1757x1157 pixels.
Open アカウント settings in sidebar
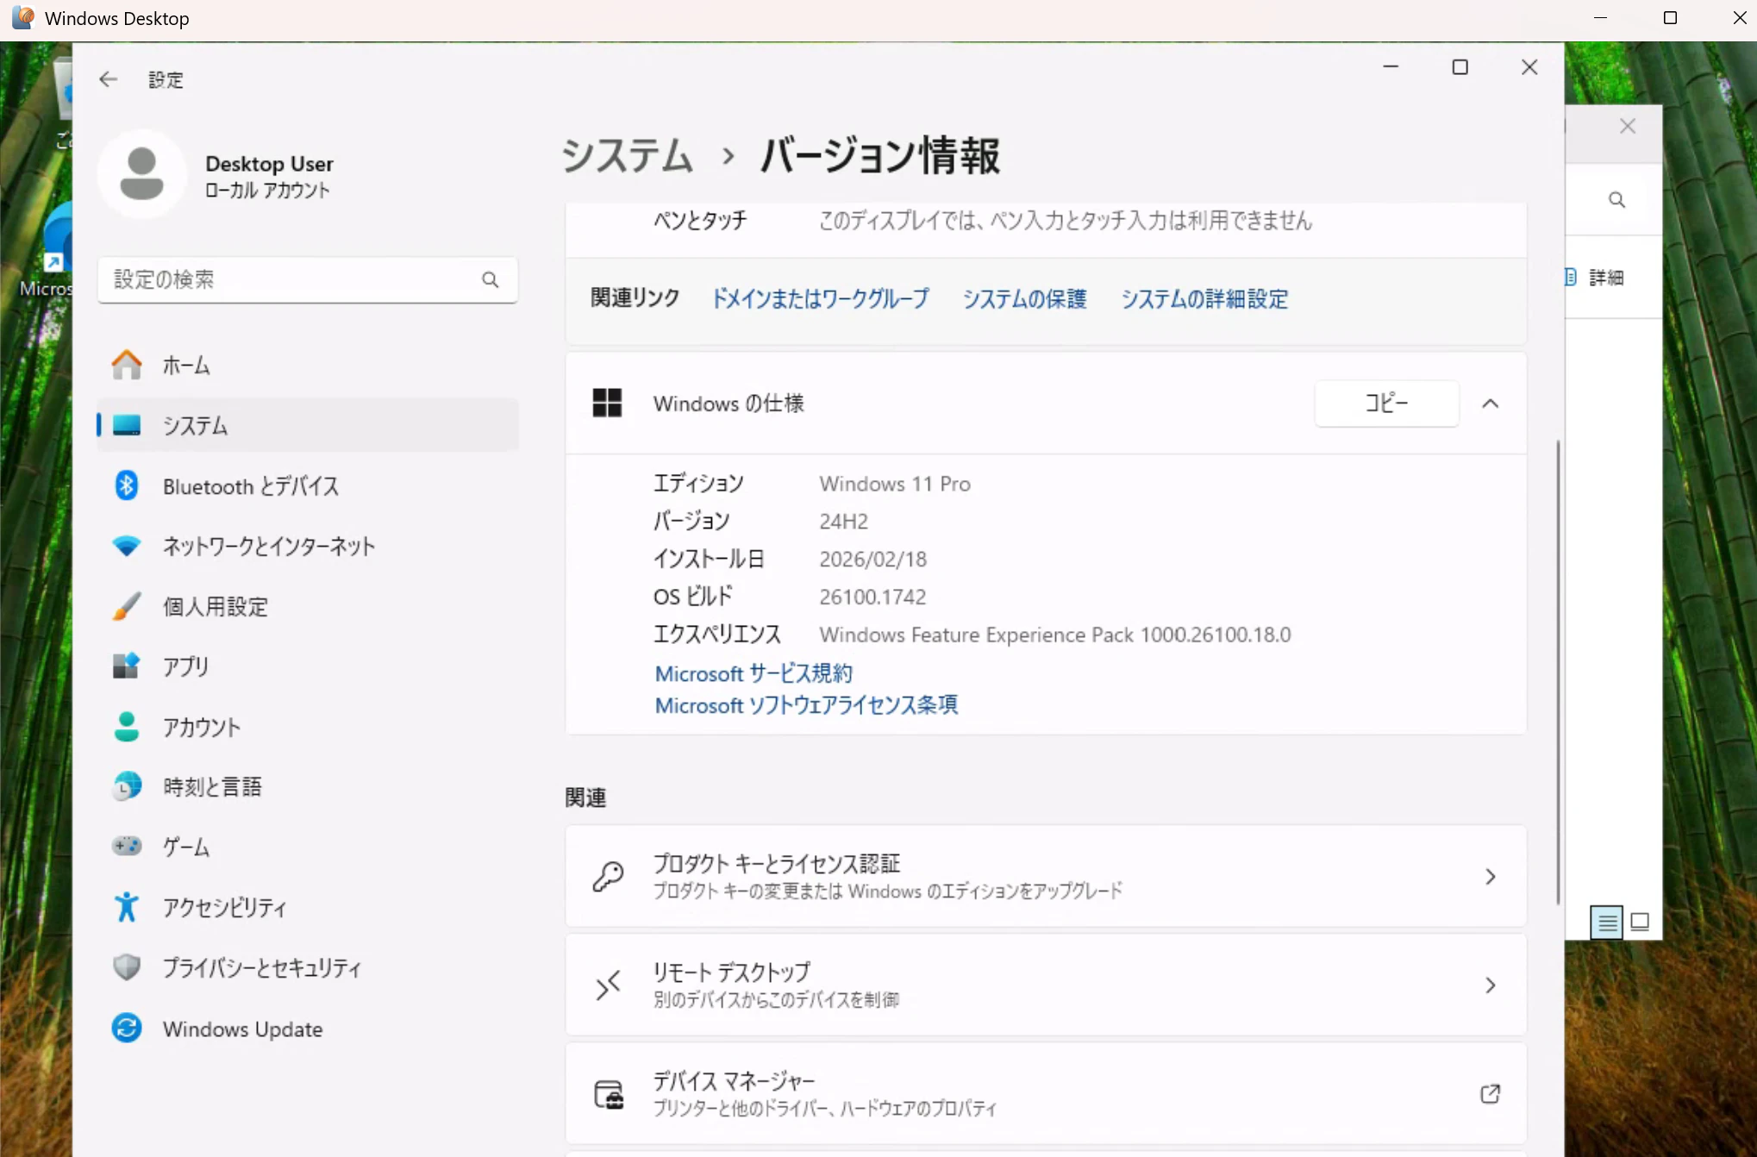308,726
